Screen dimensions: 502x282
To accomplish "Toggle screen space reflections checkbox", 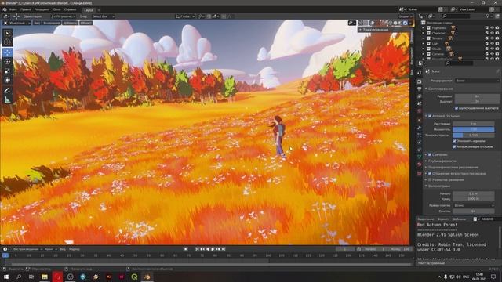I will 430,174.
